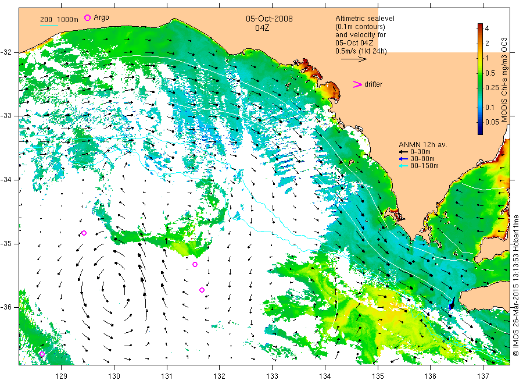The height and width of the screenshot is (384, 523).
Task: Click the black 0-30m ANMN arrow
Action: pyautogui.click(x=404, y=152)
